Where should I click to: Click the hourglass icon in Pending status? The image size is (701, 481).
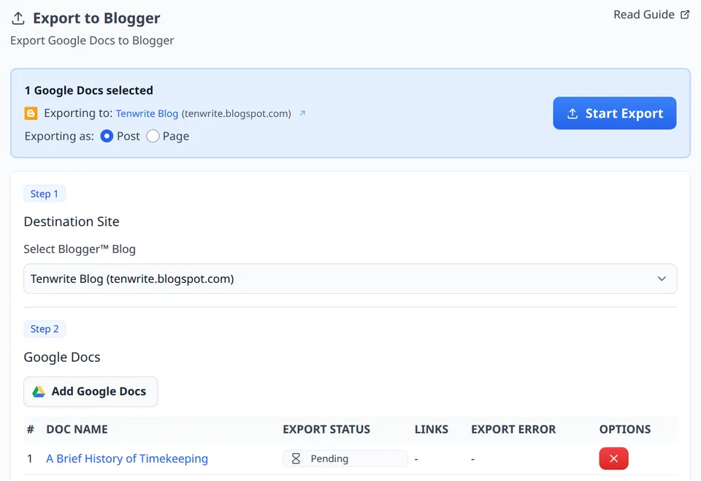click(296, 458)
